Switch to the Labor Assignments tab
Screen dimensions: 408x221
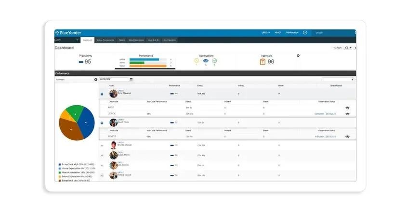(105, 40)
